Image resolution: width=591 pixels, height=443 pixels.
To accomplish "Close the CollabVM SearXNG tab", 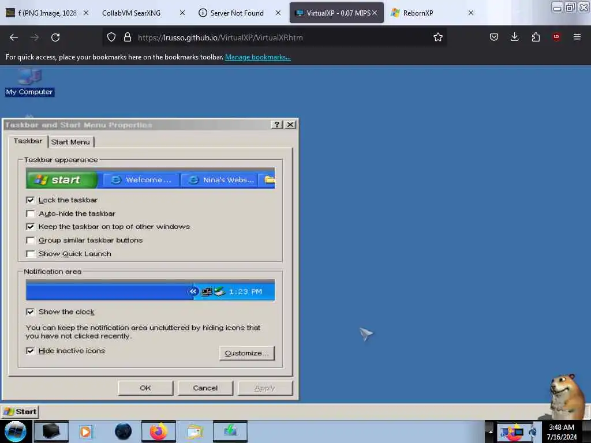I will point(182,13).
